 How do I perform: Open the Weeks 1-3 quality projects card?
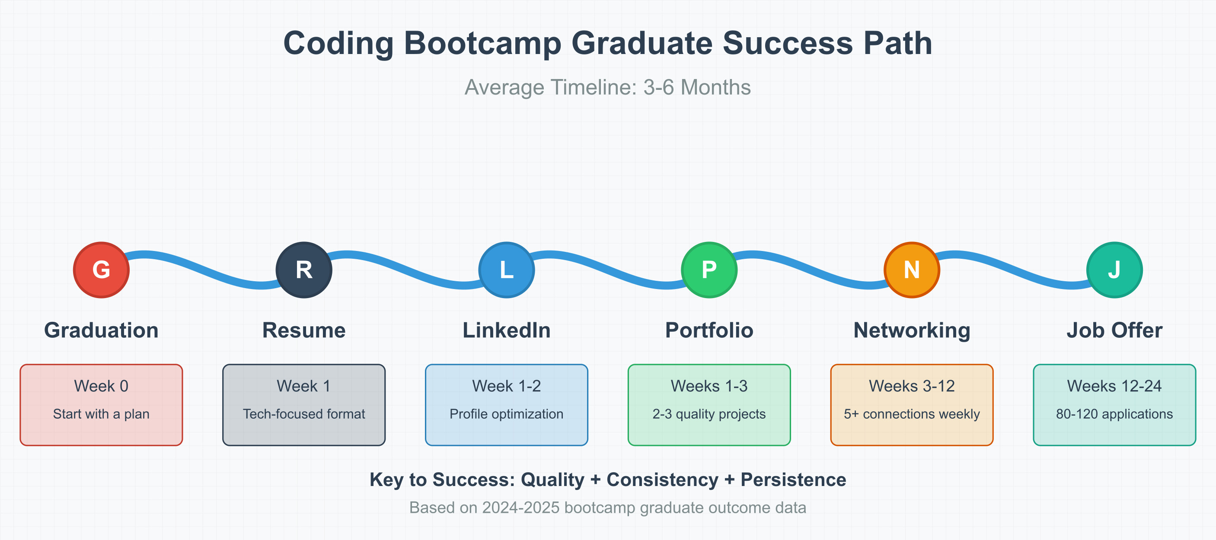click(709, 405)
